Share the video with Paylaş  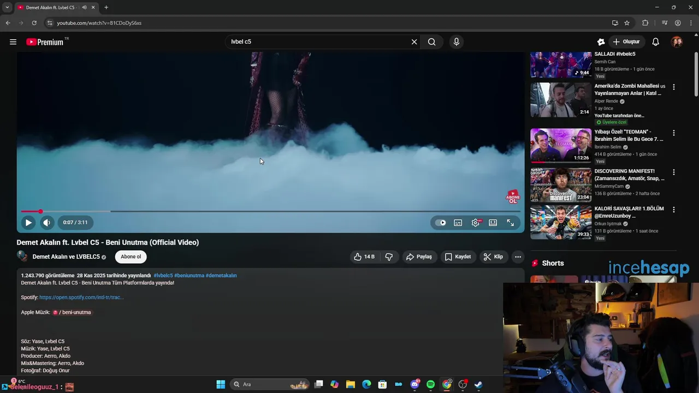click(419, 257)
